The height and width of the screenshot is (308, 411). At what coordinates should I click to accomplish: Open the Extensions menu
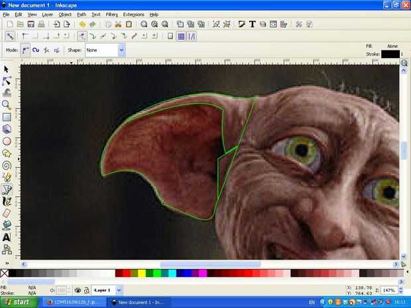tap(133, 15)
